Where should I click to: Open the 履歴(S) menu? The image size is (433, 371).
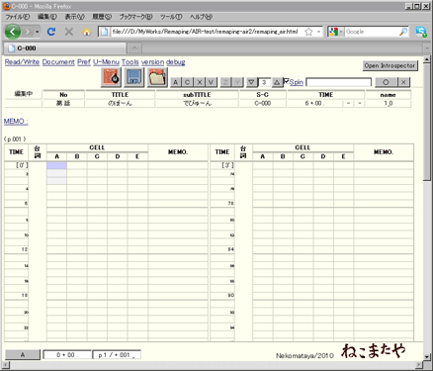102,17
